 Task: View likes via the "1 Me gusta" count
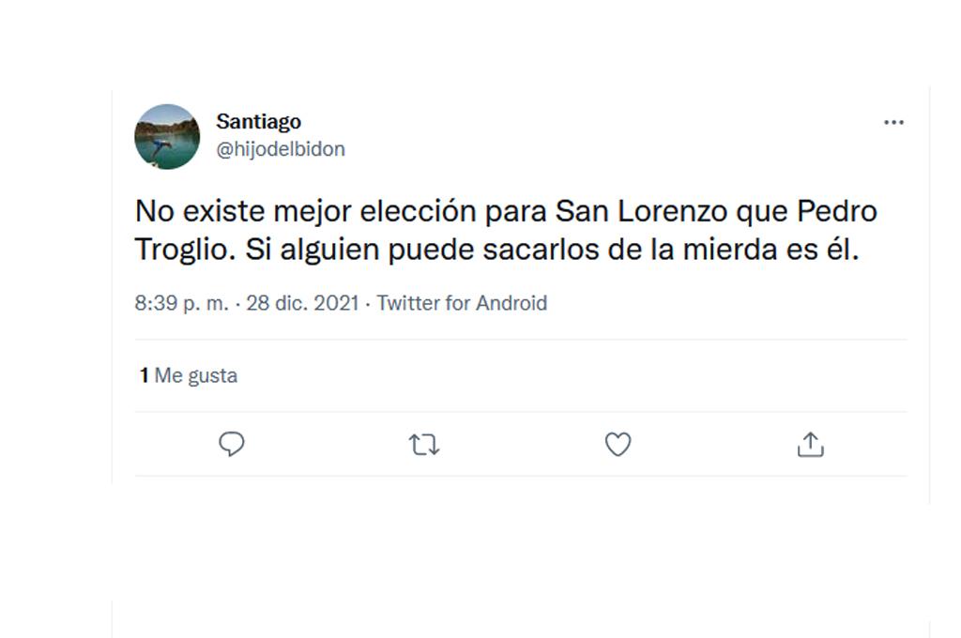(x=187, y=375)
